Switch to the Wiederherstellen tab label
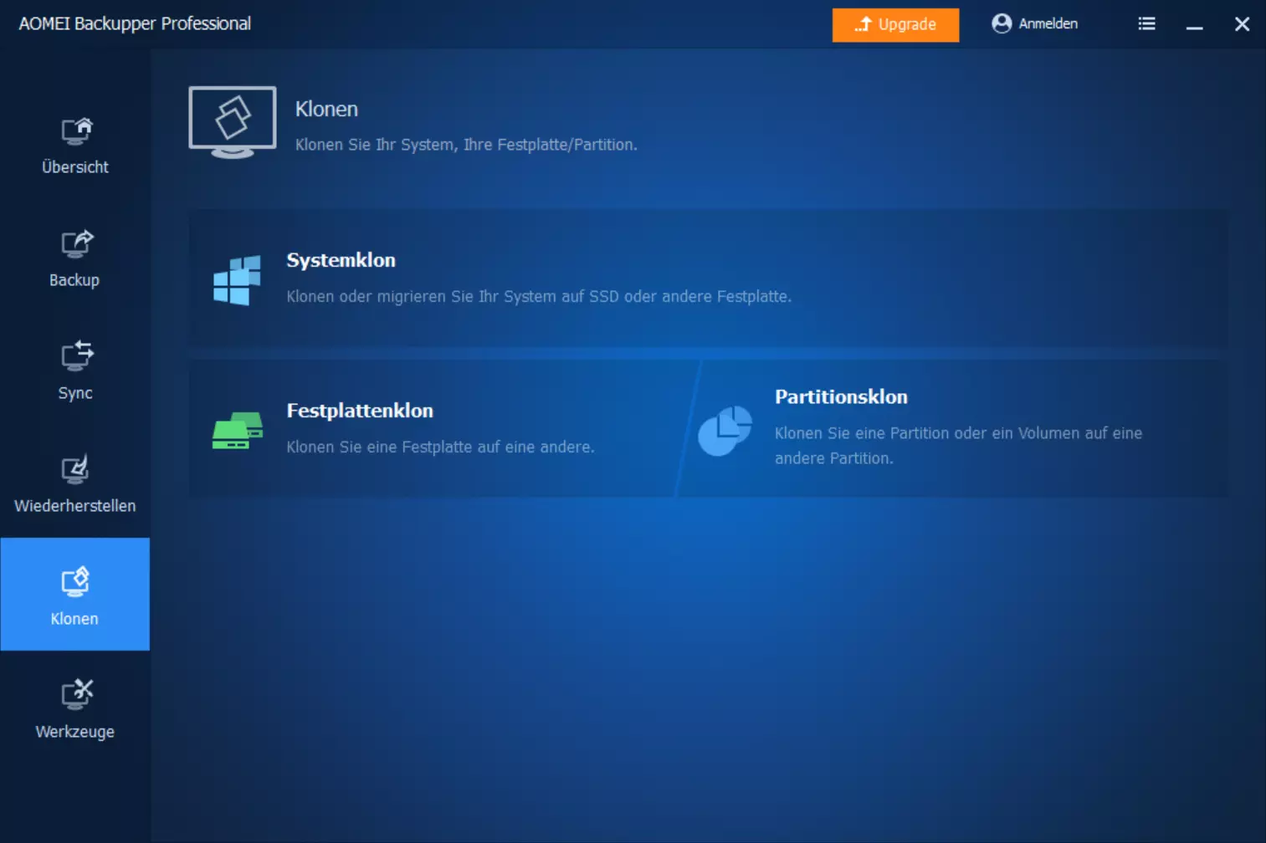This screenshot has width=1266, height=843. click(x=75, y=506)
